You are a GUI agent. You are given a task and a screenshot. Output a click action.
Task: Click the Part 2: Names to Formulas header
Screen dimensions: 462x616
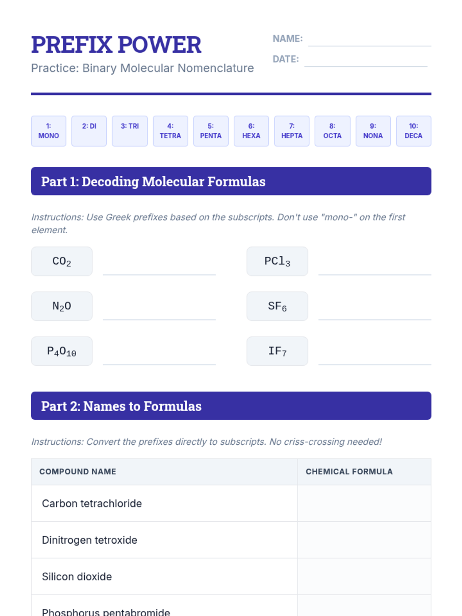231,406
